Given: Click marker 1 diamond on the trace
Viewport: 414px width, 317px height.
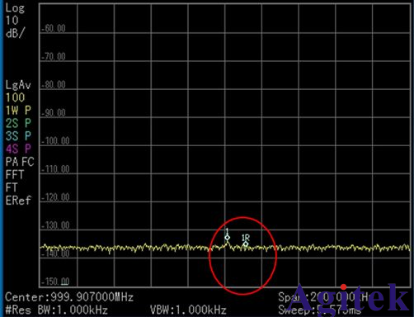Looking at the screenshot, I should click(227, 238).
